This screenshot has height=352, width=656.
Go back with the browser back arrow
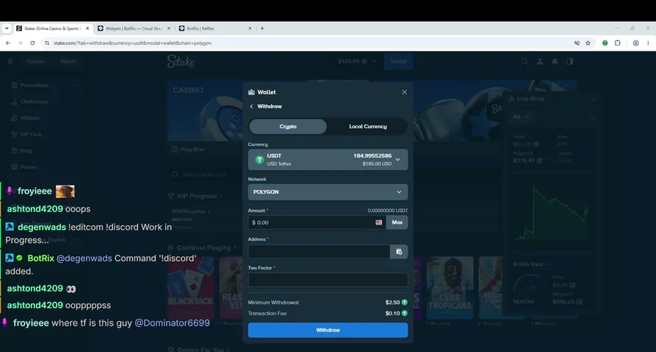click(x=8, y=43)
